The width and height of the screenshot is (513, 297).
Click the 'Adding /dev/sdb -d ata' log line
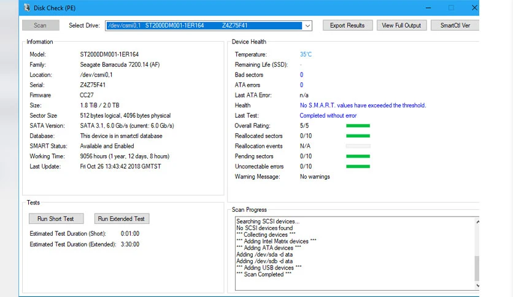coord(264,261)
